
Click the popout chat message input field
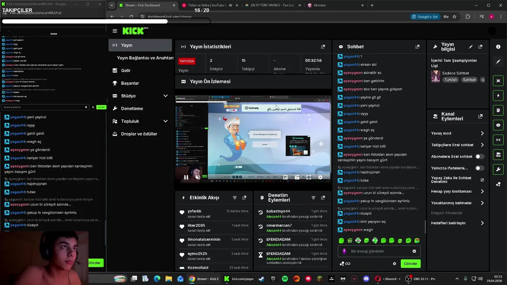tap(46, 107)
